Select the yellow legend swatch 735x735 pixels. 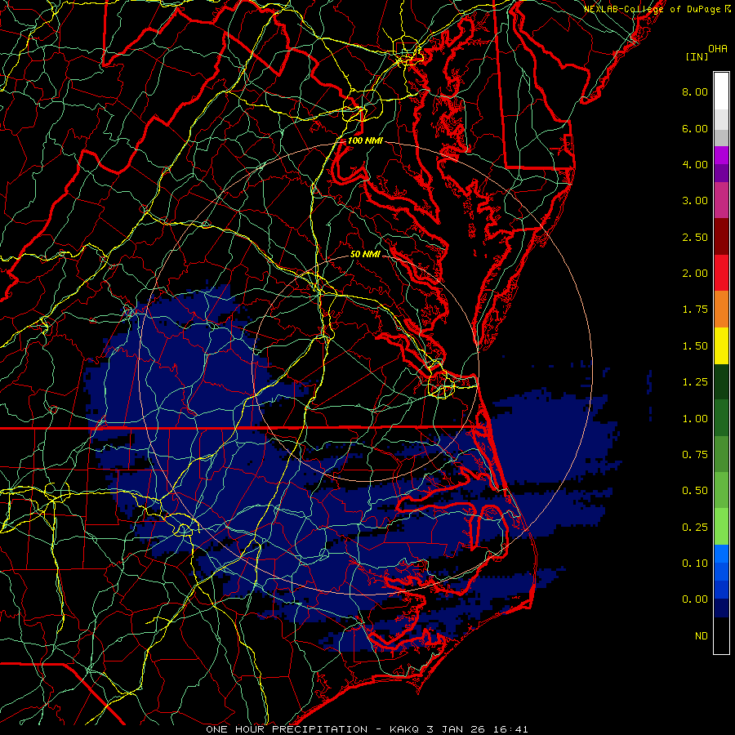(x=721, y=345)
